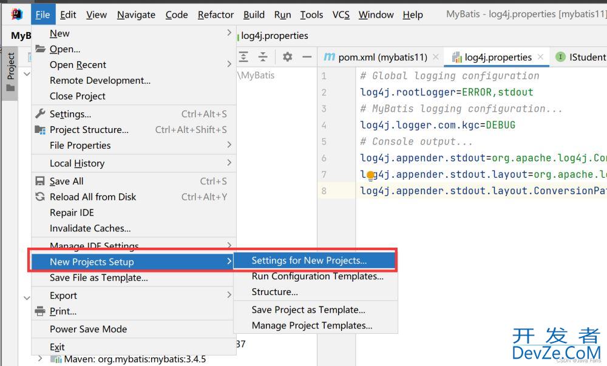The image size is (607, 366).
Task: Open the Build menu
Action: click(x=254, y=15)
